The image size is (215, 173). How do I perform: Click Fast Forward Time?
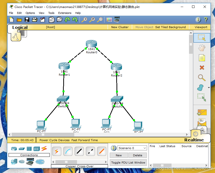[x=84, y=140]
